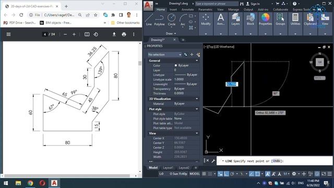
Task: Select the Arc tool
Action: coord(183,20)
